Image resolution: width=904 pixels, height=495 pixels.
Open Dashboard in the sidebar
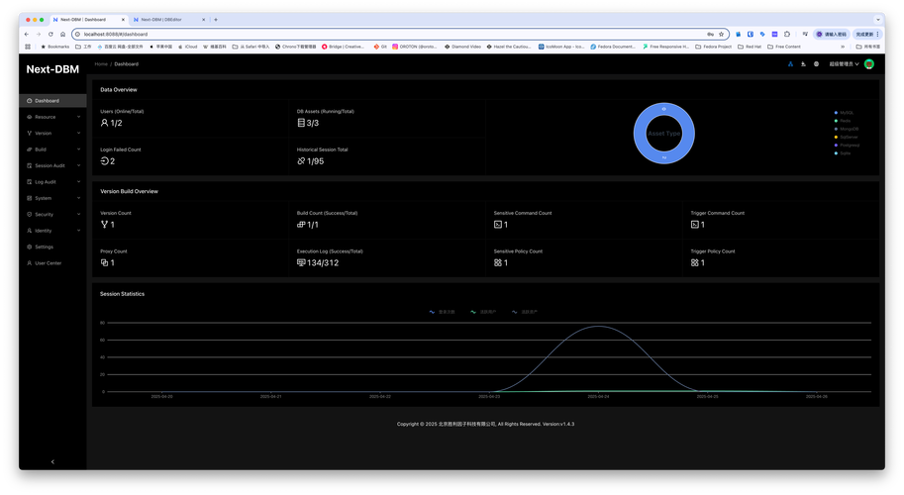[x=47, y=101]
